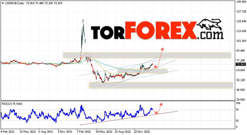Select the date label 23 Aug 2022
The width and height of the screenshot is (247, 135).
click(x=123, y=131)
